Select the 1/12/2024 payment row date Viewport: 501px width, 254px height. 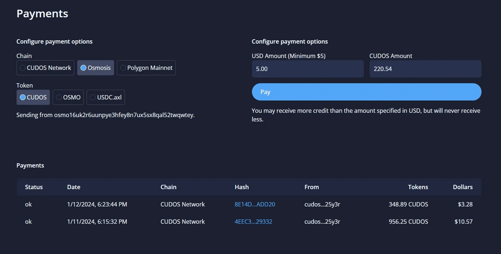coord(97,204)
